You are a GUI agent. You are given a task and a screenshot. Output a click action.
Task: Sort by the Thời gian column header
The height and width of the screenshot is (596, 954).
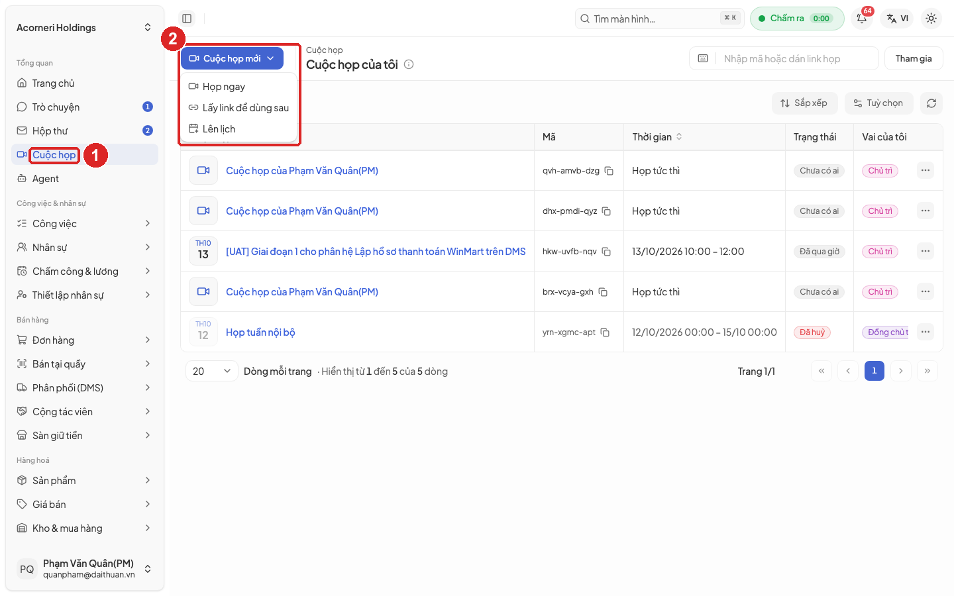click(x=657, y=137)
